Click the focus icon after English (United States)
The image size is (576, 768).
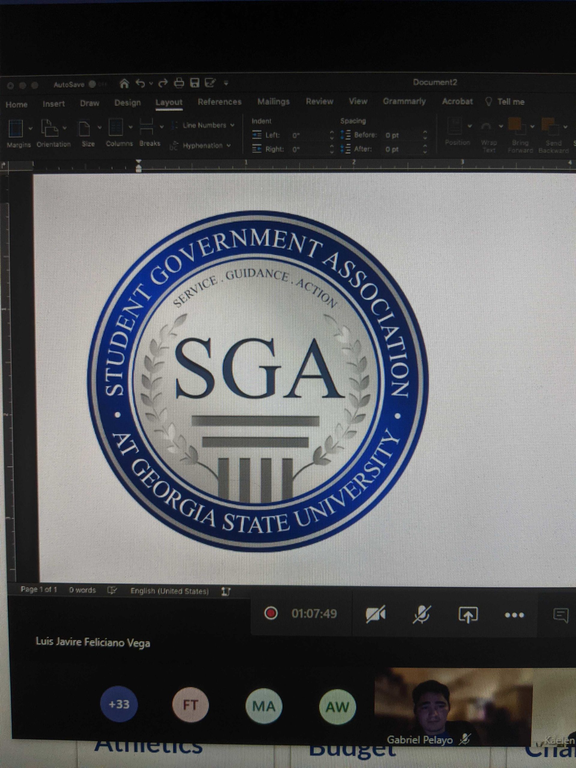tap(226, 591)
